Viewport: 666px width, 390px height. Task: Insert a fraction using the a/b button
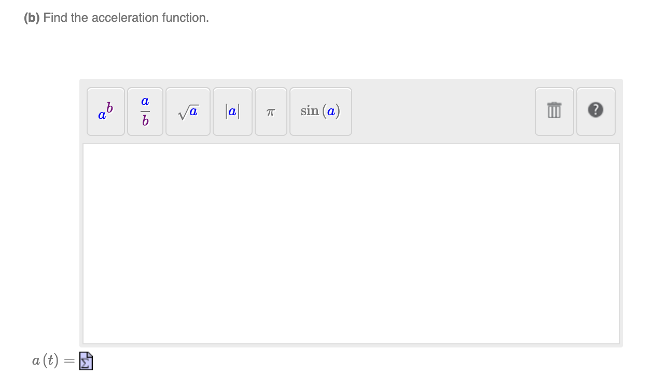(145, 111)
